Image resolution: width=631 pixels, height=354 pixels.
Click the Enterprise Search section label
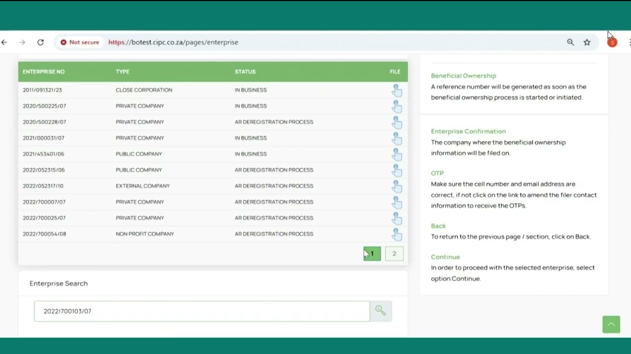(59, 283)
